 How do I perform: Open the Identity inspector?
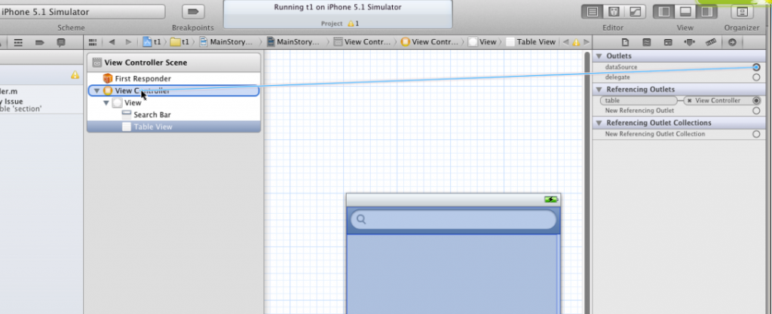click(x=668, y=42)
